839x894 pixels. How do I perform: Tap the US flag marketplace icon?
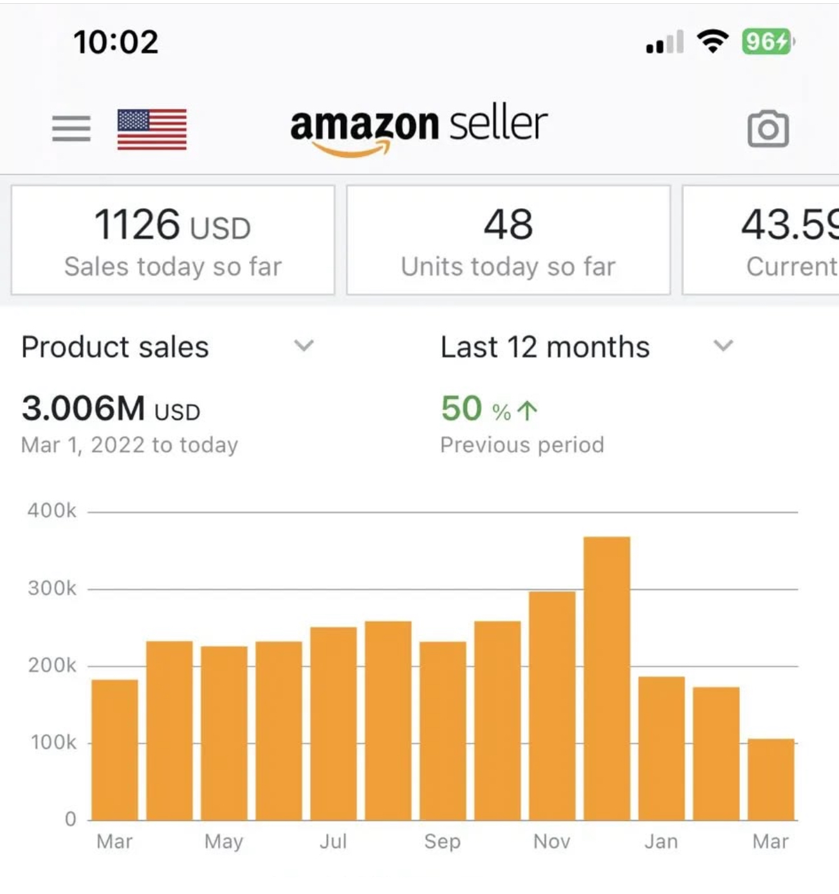[x=152, y=129]
